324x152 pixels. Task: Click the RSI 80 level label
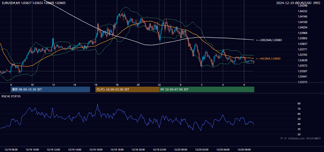299,104
